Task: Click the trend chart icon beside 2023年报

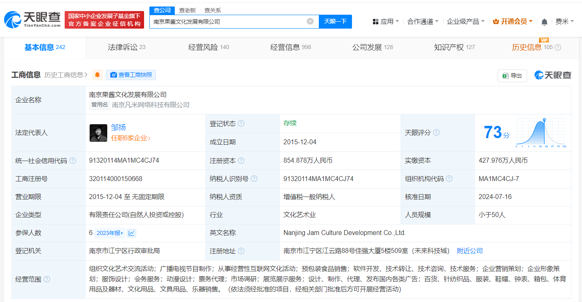Action: (131, 233)
